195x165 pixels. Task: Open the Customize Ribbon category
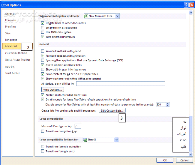pyautogui.click(x=16, y=53)
